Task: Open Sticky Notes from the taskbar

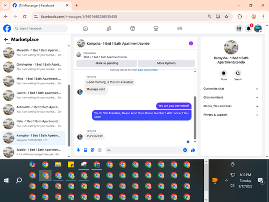Action: (x=71, y=164)
